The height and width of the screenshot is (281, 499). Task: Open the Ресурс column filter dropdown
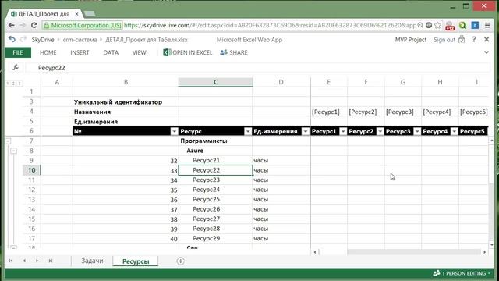tap(248, 131)
